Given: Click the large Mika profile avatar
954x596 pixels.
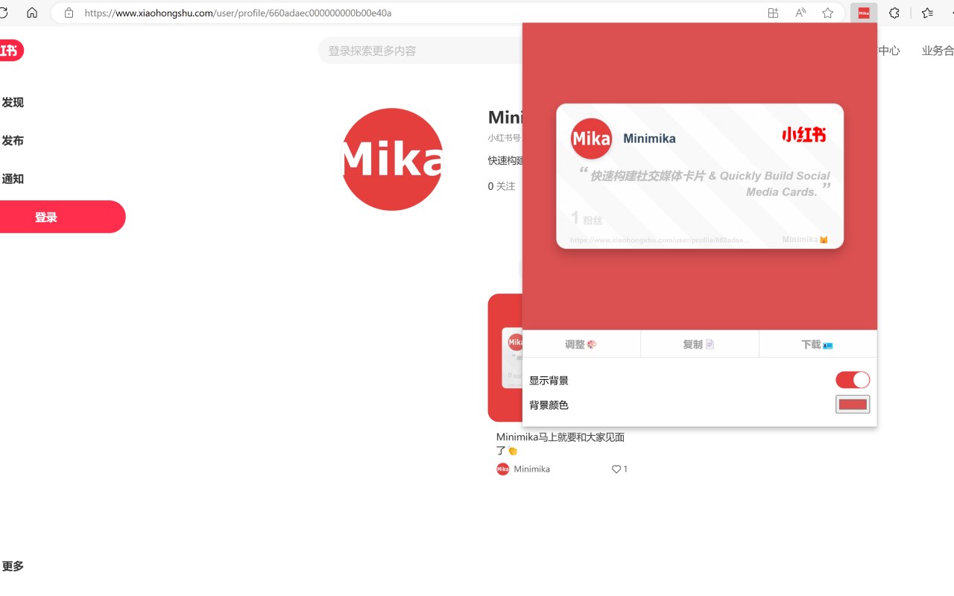Looking at the screenshot, I should (392, 159).
